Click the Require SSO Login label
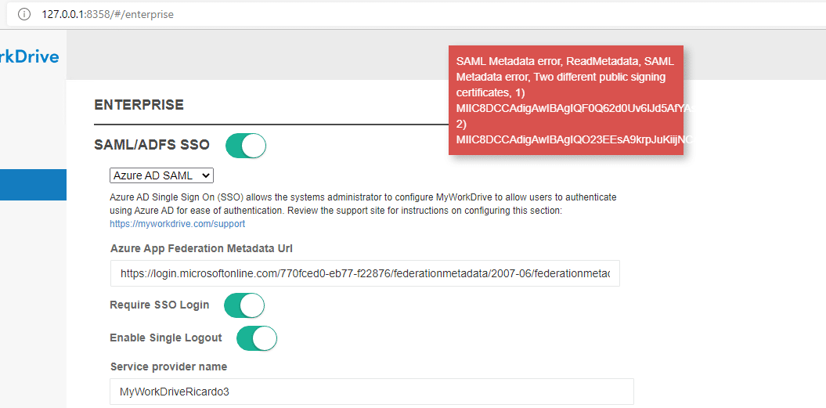826x408 pixels. 160,305
